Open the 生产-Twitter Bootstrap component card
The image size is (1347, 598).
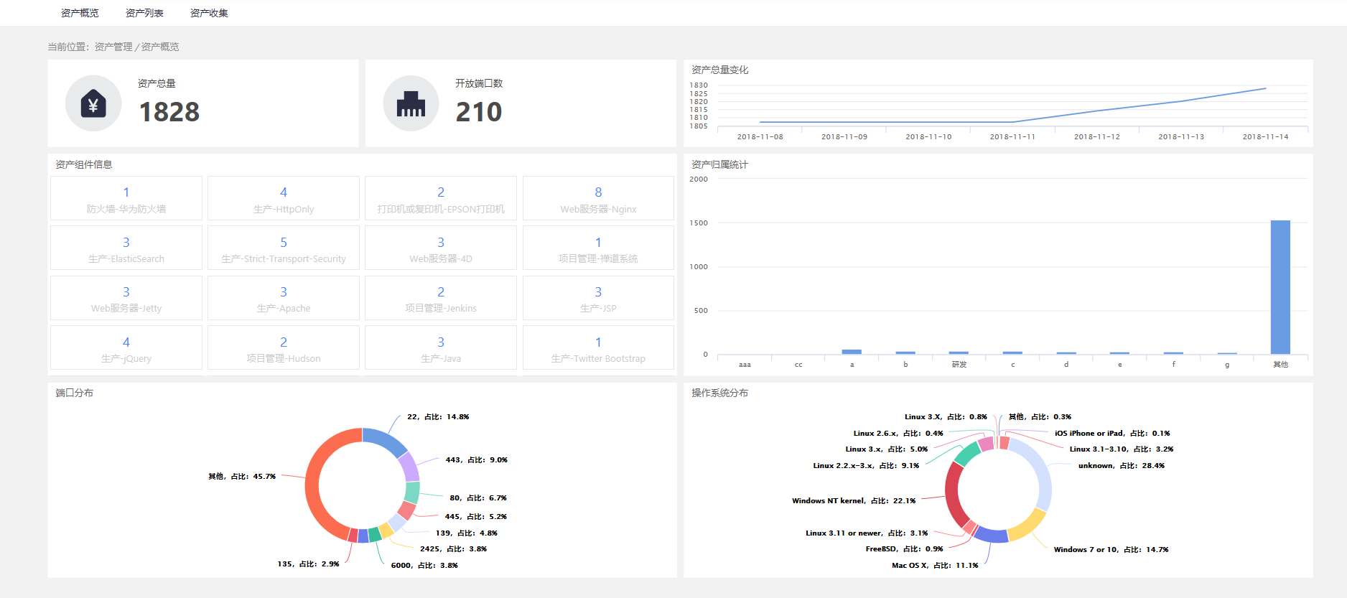pyautogui.click(x=598, y=348)
